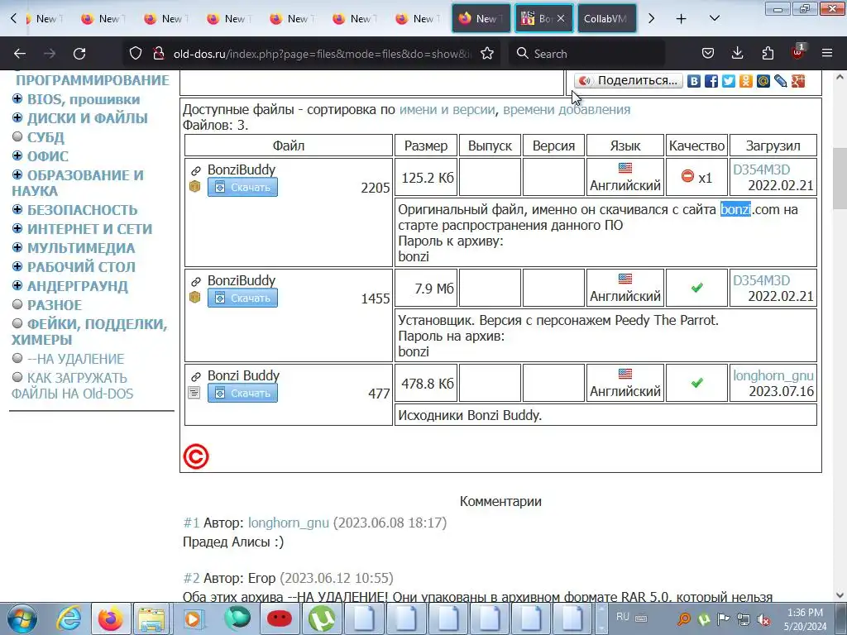Image resolution: width=847 pixels, height=635 pixels.
Task: Open the --НА УДАЛЕНИЕ link
Action: pos(76,359)
